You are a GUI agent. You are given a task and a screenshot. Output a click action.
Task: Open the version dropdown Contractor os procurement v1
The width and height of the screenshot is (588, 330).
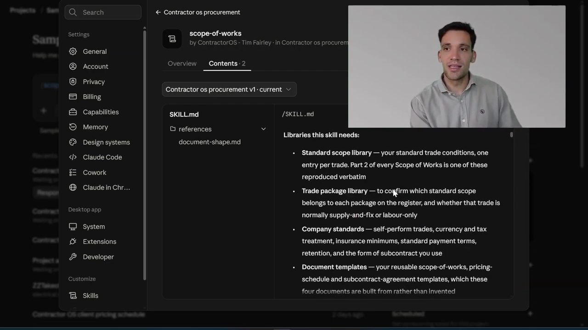point(229,89)
